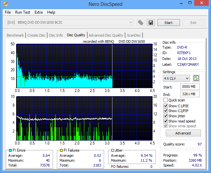The image size is (211, 173).
Task: Toggle the Show read speed checkbox
Action: [x=165, y=121]
